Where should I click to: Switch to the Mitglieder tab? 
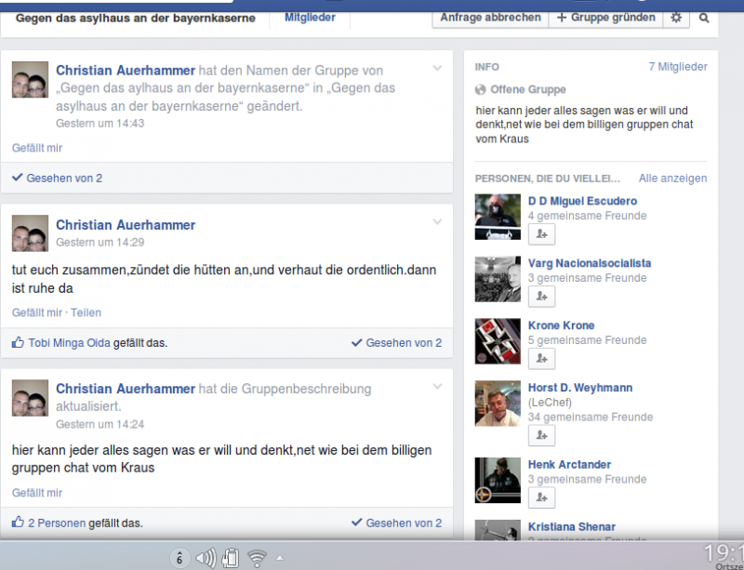[x=310, y=18]
